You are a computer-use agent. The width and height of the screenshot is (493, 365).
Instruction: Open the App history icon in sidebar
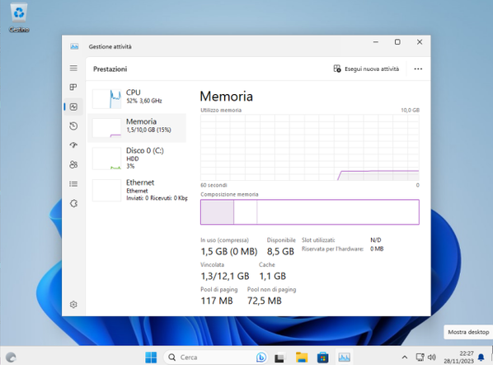(x=73, y=126)
